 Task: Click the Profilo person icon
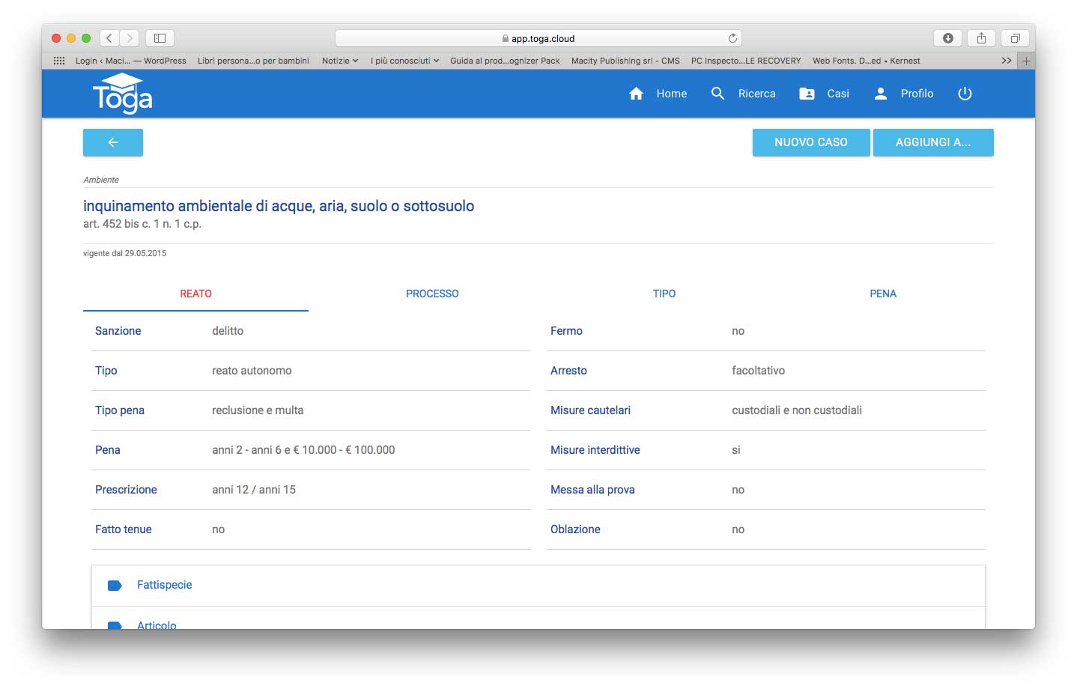click(881, 94)
